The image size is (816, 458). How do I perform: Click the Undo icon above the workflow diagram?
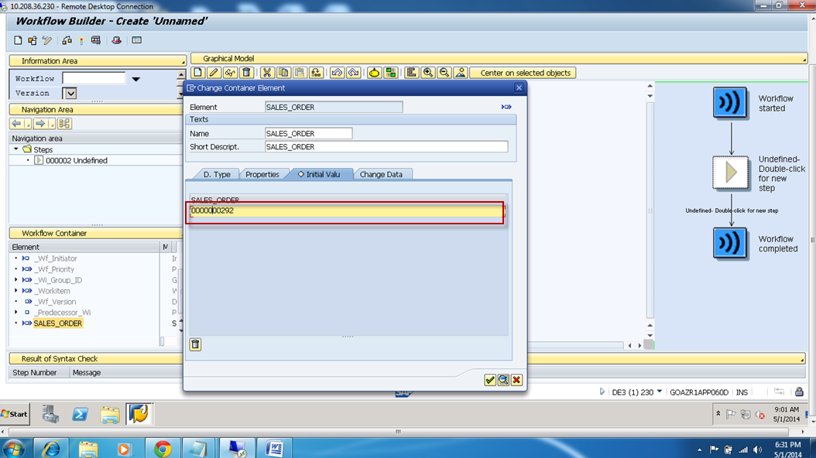pyautogui.click(x=337, y=72)
